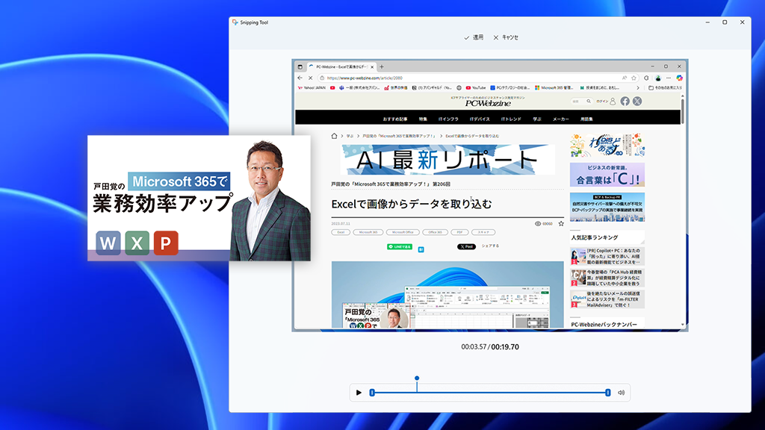Open the おすすめ記事 menu item

tap(394, 119)
